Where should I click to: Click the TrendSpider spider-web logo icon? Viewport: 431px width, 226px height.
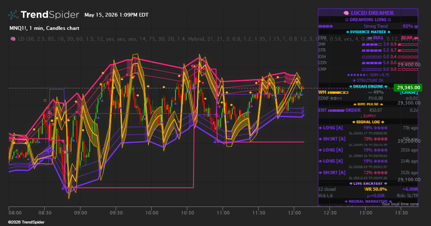[x=13, y=15]
